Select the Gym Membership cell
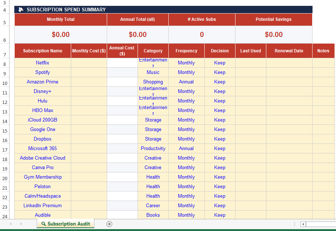This screenshot has width=336, height=231. click(43, 177)
